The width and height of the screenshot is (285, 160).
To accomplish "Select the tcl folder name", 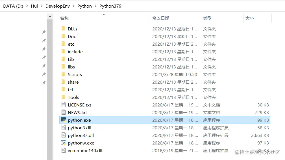I will [70, 90].
